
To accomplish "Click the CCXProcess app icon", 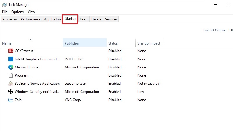I will [11, 51].
